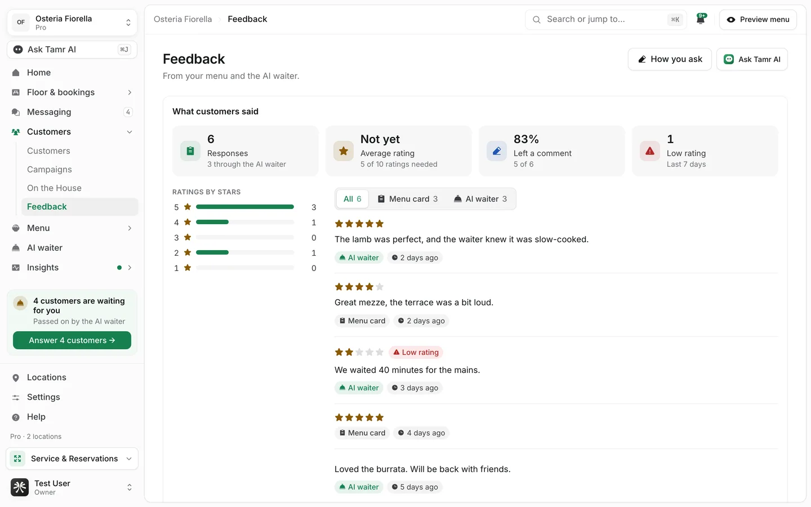
Task: Expand the Floor & bookings section
Action: coord(130,92)
